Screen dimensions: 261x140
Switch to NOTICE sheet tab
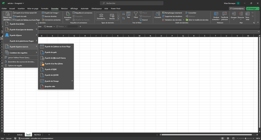(x=37, y=135)
